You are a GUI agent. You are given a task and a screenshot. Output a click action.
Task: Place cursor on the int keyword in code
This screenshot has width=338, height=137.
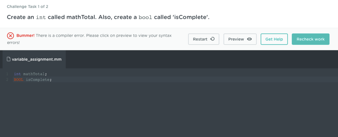(x=17, y=74)
